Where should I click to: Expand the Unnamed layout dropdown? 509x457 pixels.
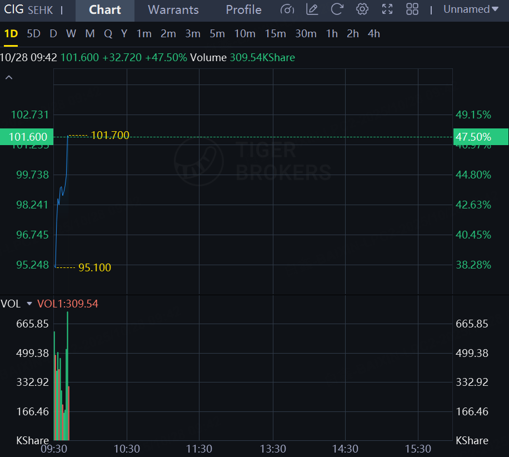tap(471, 9)
